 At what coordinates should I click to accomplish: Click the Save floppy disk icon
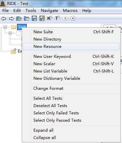pos(34,18)
